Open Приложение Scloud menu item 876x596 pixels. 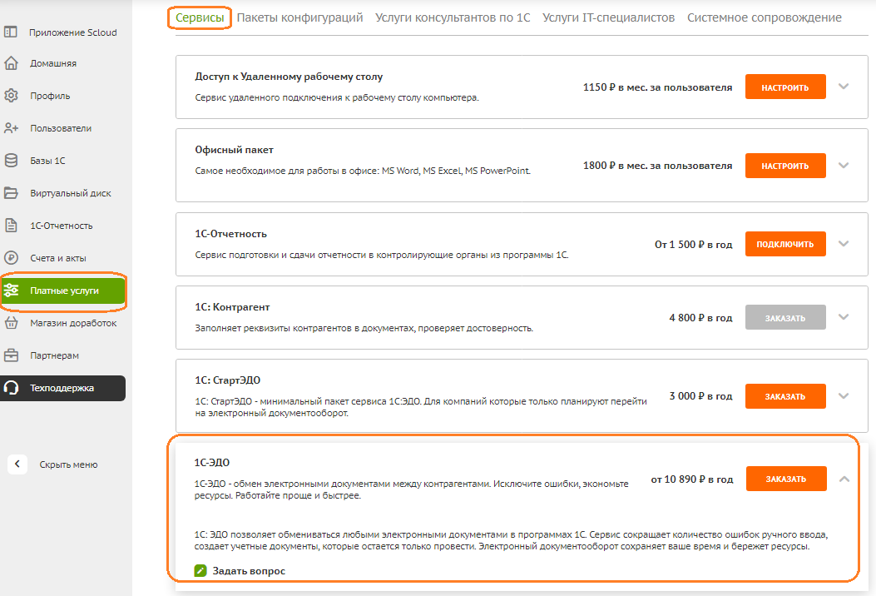coord(72,32)
